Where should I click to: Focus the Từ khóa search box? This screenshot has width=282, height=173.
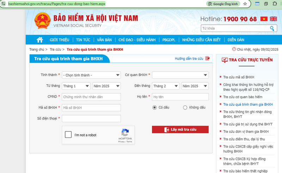[x=235, y=29]
